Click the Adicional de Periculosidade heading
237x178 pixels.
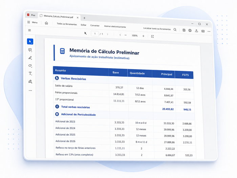78,115
